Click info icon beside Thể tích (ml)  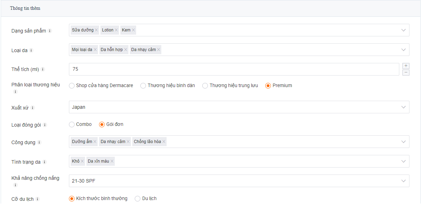(43, 69)
